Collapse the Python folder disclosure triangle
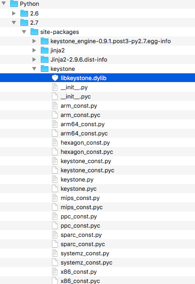 click(x=3, y=3)
